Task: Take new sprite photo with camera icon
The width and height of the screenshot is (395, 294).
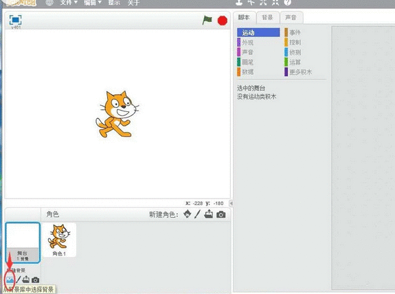Action: pos(221,214)
